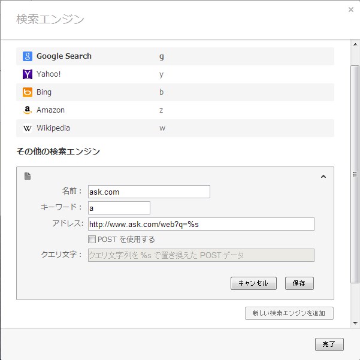Click the POST を使用する label text
Viewport: 360px width, 360px height.
point(126,240)
